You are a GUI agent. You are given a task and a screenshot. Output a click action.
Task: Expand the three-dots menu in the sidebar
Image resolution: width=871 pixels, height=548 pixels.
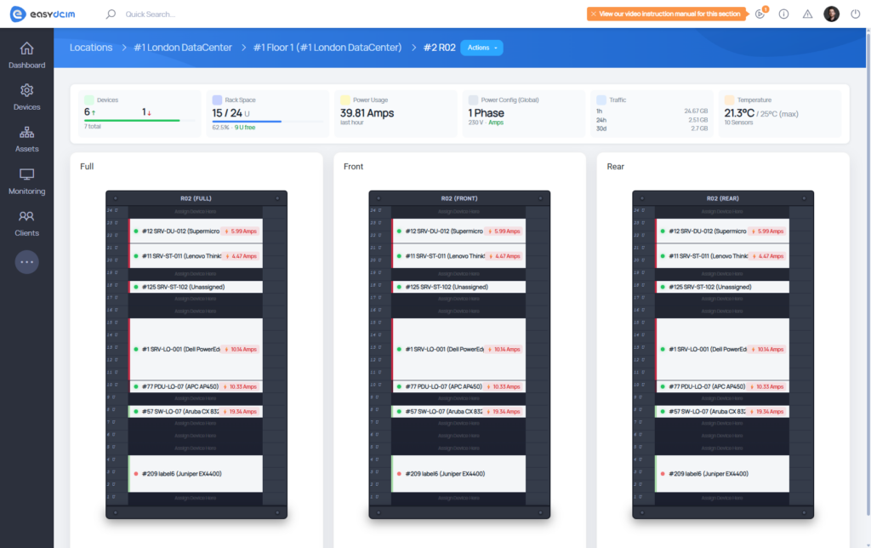(26, 261)
